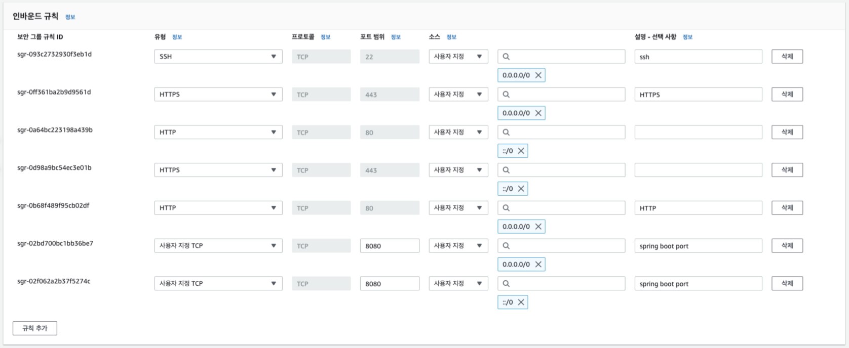Click source search field for sgr-0d98a9bc54ec3e01b rule
Screen dimensions: 849x348
pyautogui.click(x=561, y=170)
